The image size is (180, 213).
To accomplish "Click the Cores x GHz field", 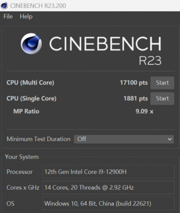I will coord(108,187).
